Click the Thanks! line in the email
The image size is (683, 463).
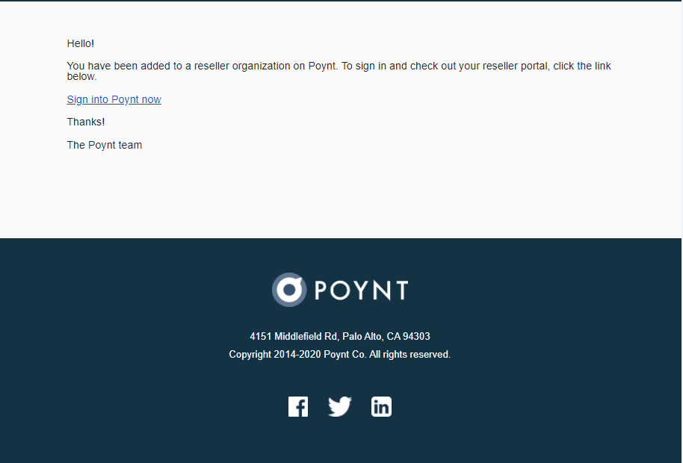coord(86,122)
